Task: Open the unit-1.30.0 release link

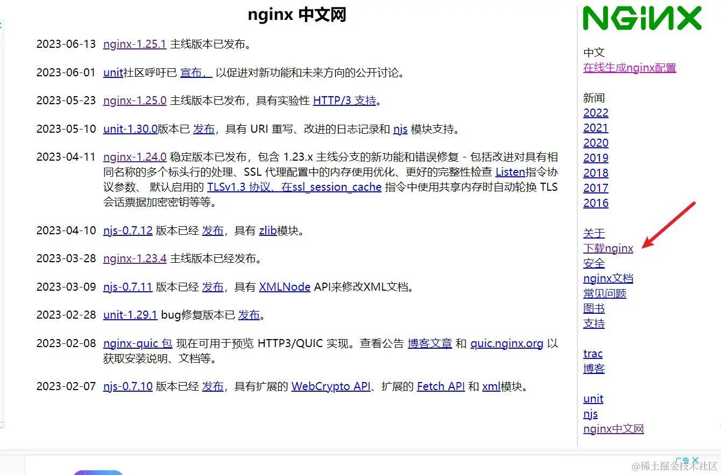Action: [130, 129]
